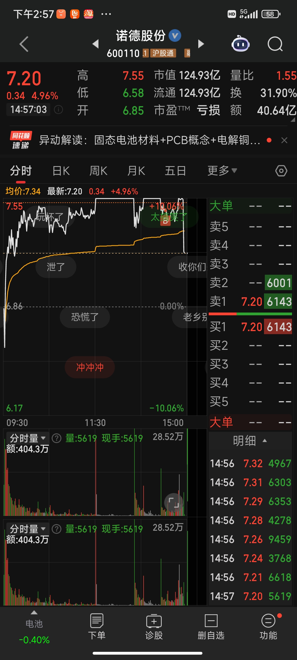297x660 pixels.
Task: Switch to 月K tab
Action: (136, 171)
